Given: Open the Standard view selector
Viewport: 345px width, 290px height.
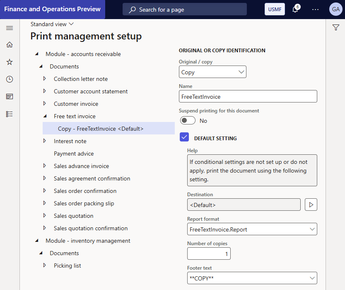Looking at the screenshot, I should click(52, 24).
